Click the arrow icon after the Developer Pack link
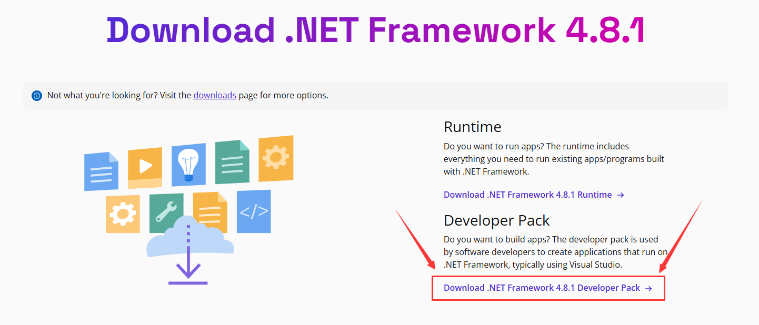The width and height of the screenshot is (759, 325). 648,288
